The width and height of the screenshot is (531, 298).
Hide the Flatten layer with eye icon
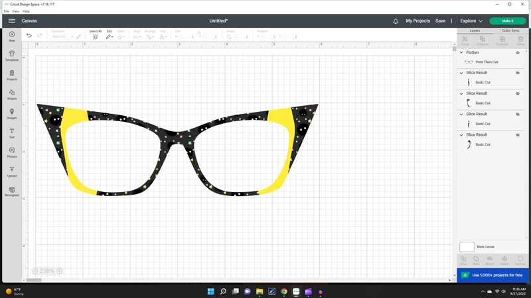518,53
